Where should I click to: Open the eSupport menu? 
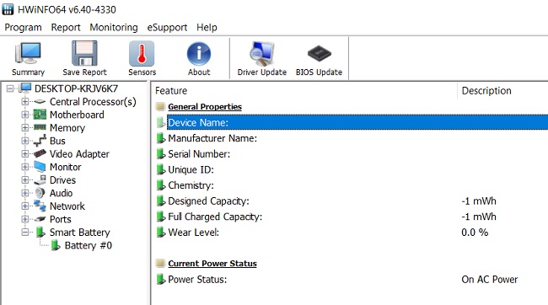pos(167,27)
